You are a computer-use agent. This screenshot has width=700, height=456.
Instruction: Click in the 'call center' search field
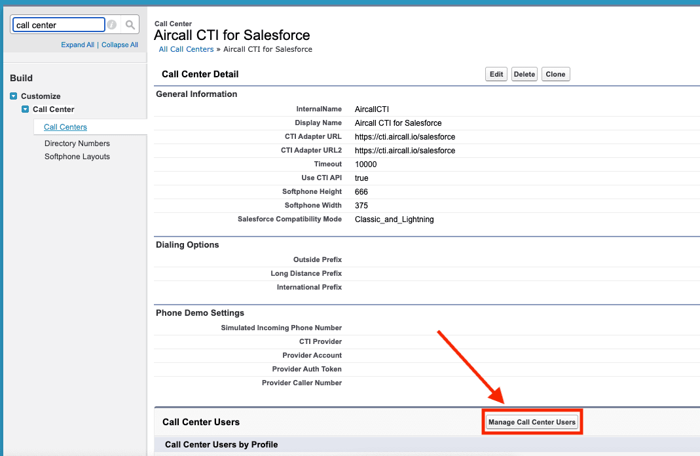[x=58, y=25]
